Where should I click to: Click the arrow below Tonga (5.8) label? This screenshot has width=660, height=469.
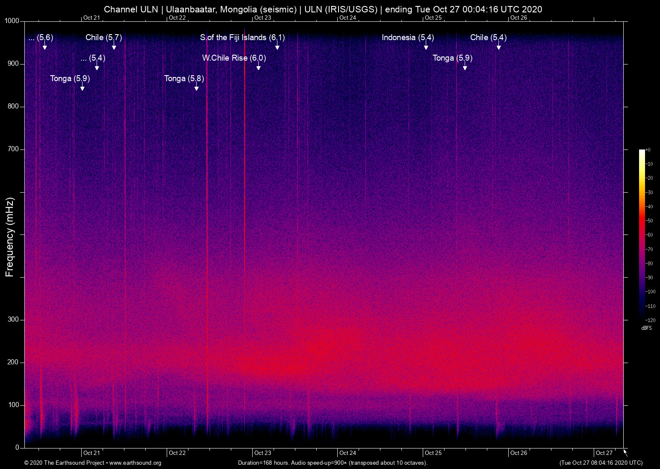197,87
